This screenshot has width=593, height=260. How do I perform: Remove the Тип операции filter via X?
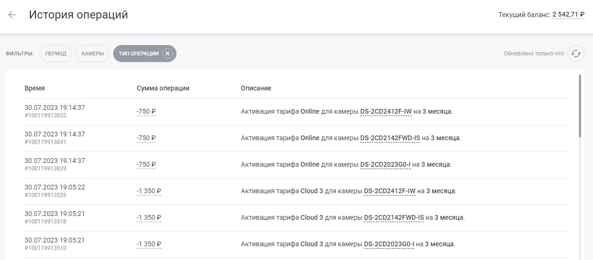[x=167, y=54]
